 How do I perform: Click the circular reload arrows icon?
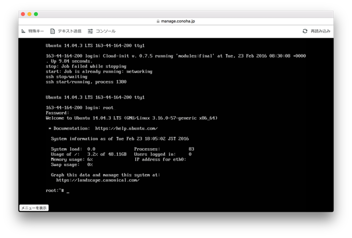[x=305, y=31]
